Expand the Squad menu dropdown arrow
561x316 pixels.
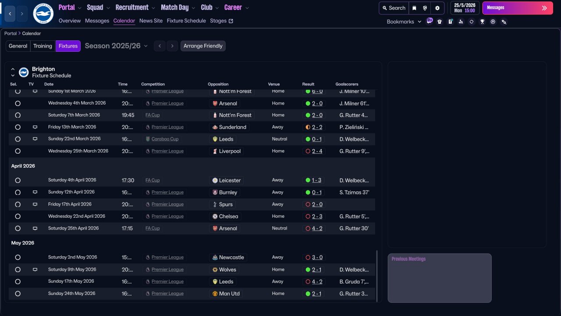click(x=108, y=8)
